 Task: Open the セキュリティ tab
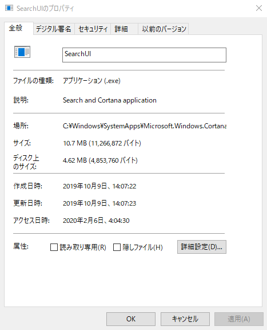point(93,29)
